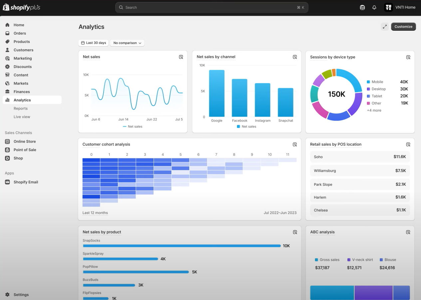
Task: Open report icon on Retail sales by POS location
Action: [x=408, y=145]
